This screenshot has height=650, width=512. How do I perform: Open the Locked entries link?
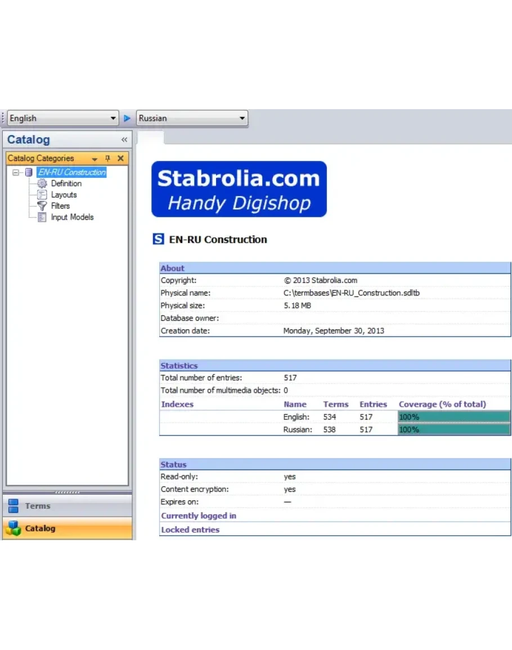190,530
